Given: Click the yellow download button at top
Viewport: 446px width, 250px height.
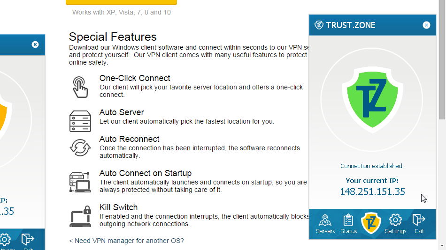Looking at the screenshot, I should click(121, 2).
